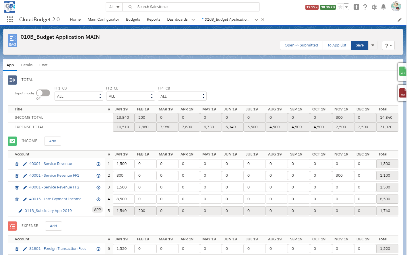Open the notifications bell
Screen dimensions: 407x255
[x=383, y=7]
